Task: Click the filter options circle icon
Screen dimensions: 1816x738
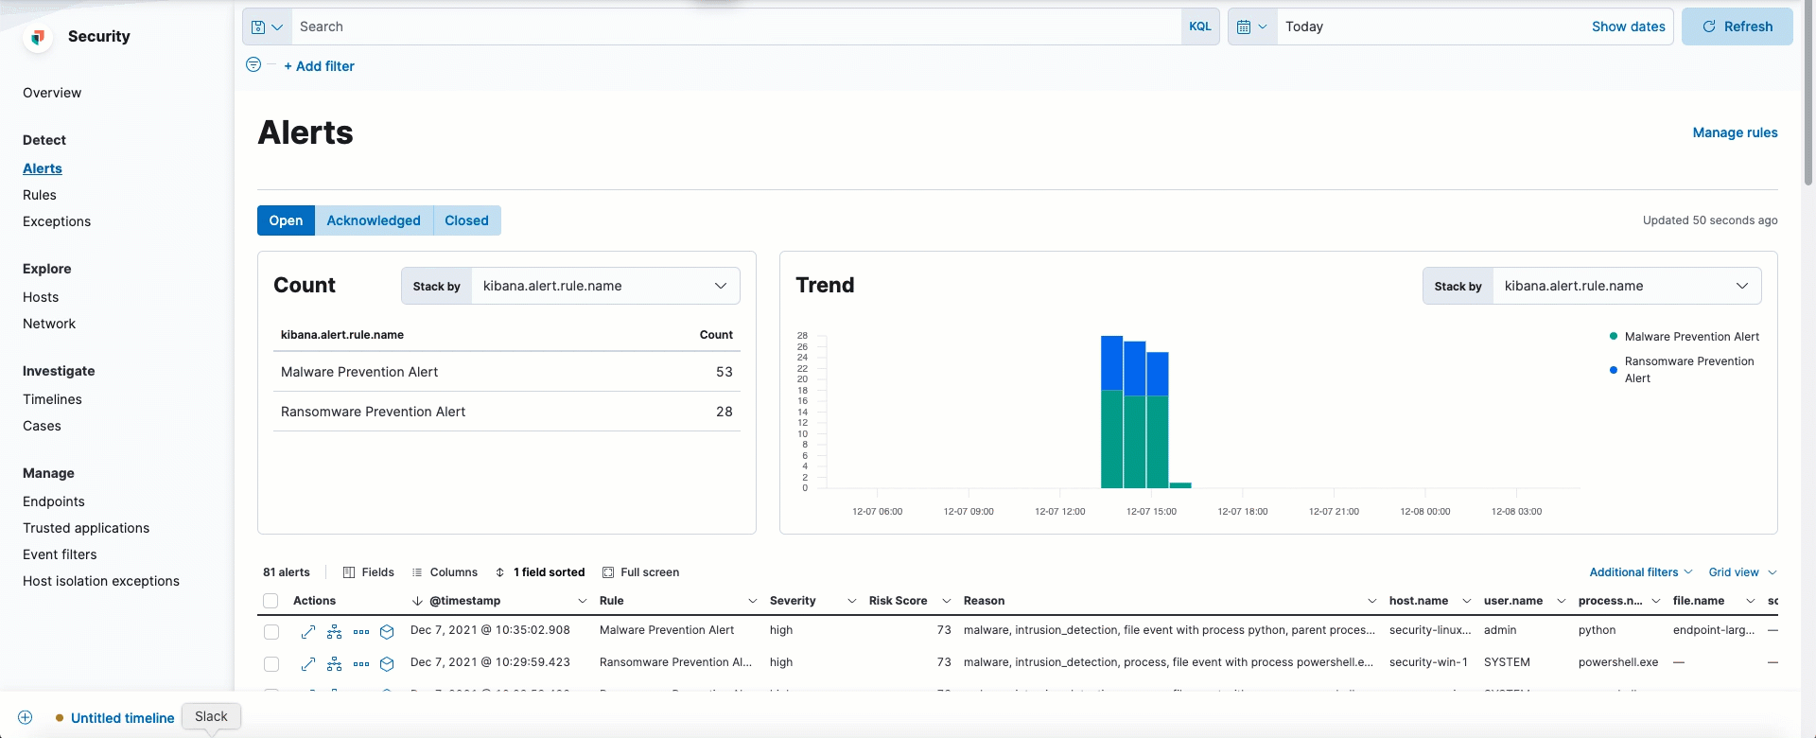Action: (253, 65)
